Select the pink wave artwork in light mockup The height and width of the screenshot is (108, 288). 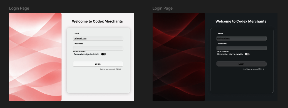[35, 57]
